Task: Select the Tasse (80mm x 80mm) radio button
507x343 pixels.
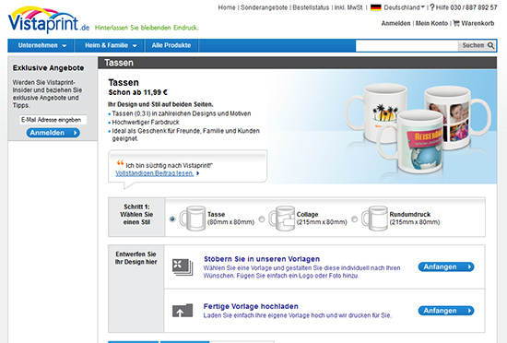Action: coord(172,219)
